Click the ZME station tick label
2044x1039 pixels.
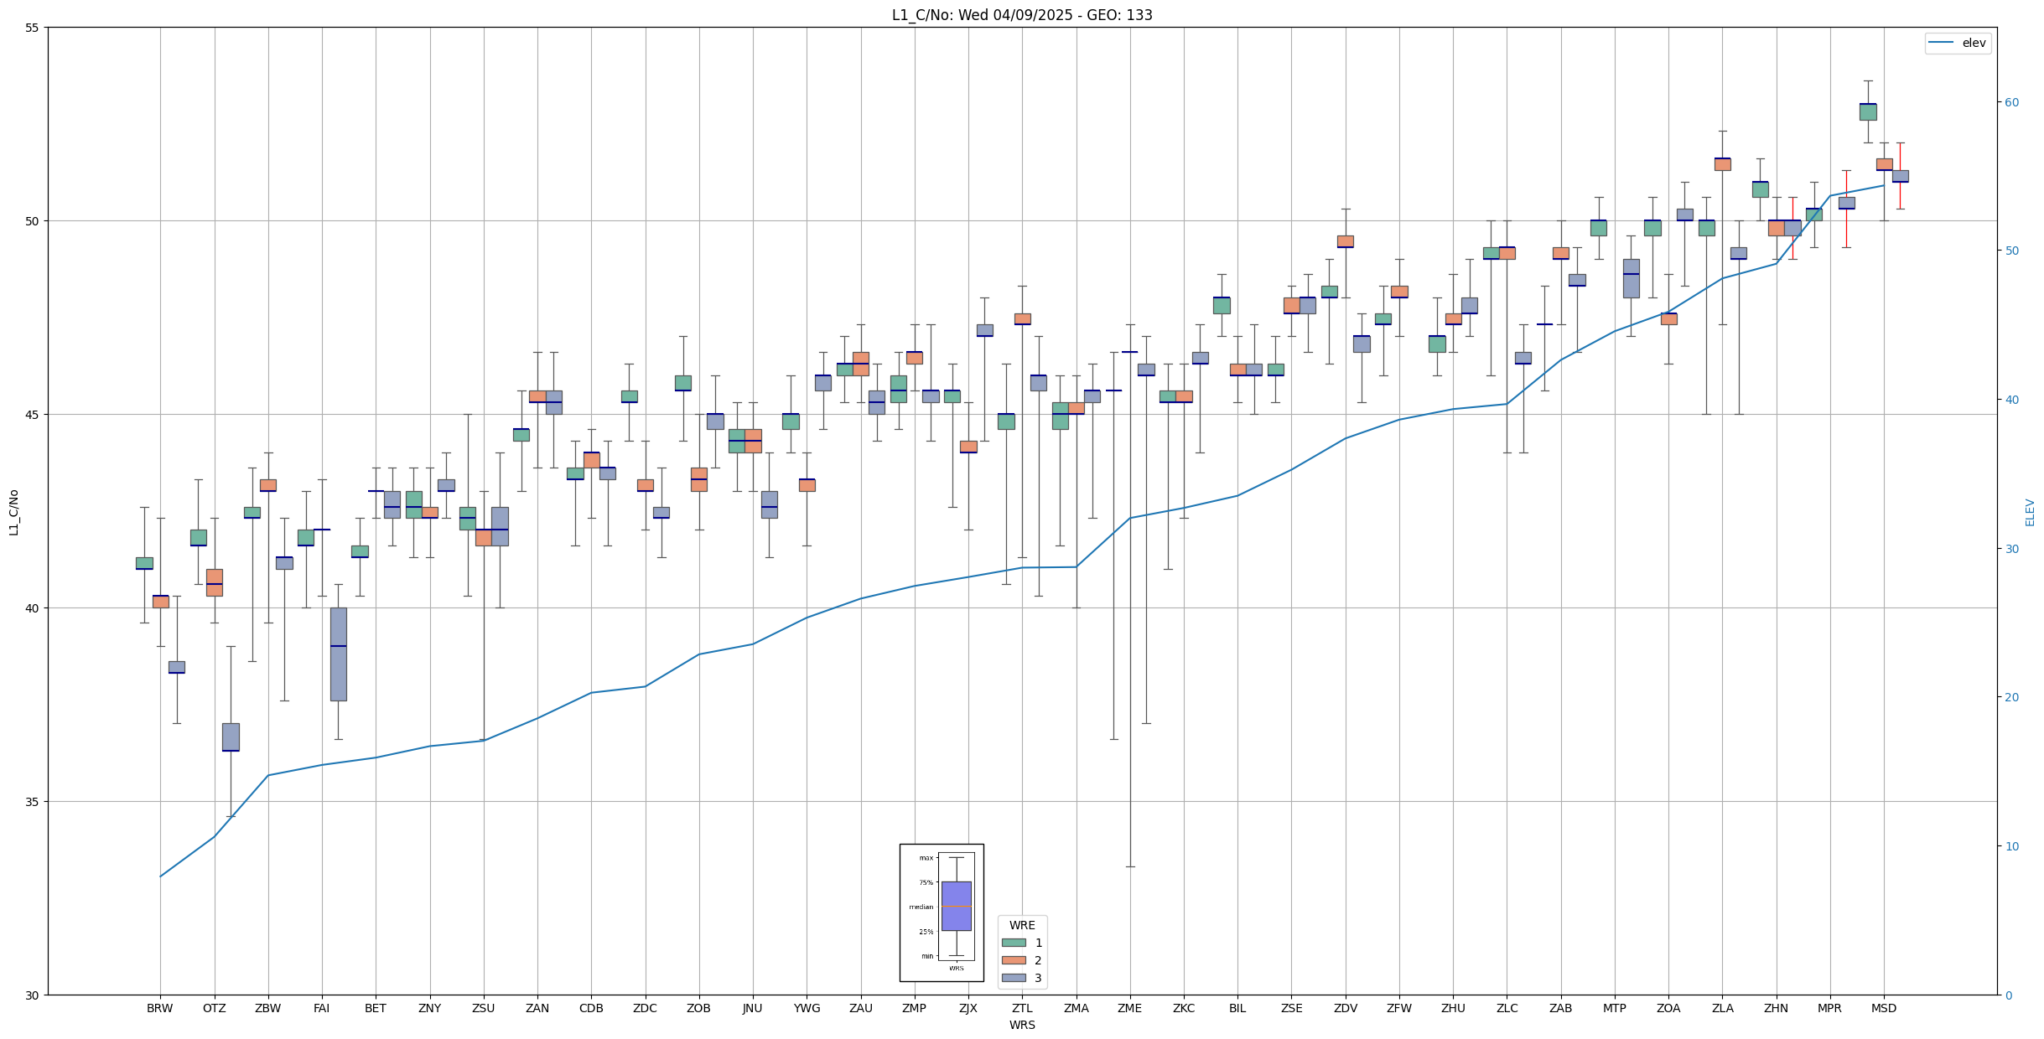(x=1129, y=1008)
